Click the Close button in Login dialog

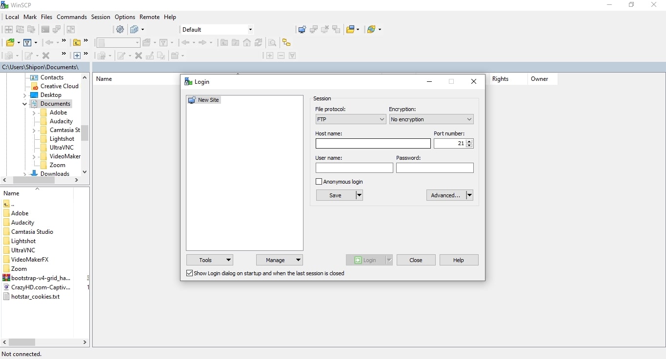click(416, 260)
